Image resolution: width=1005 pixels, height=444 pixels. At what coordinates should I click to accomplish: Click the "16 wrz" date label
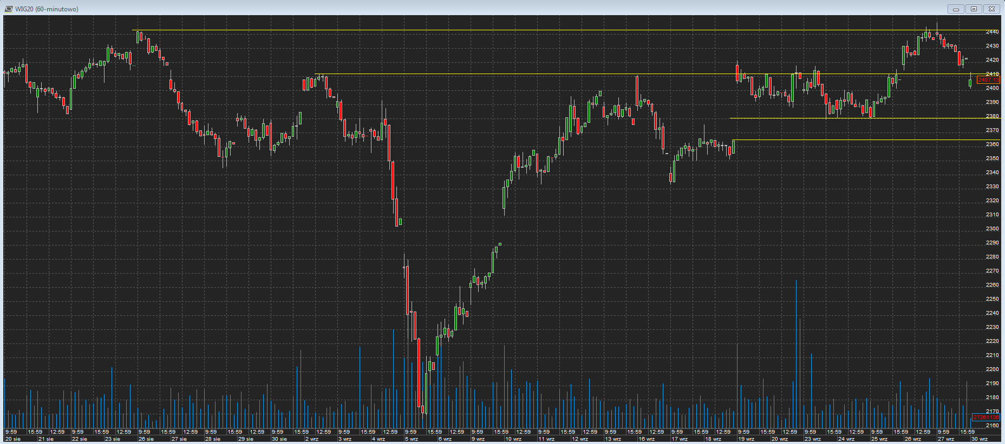pos(647,439)
